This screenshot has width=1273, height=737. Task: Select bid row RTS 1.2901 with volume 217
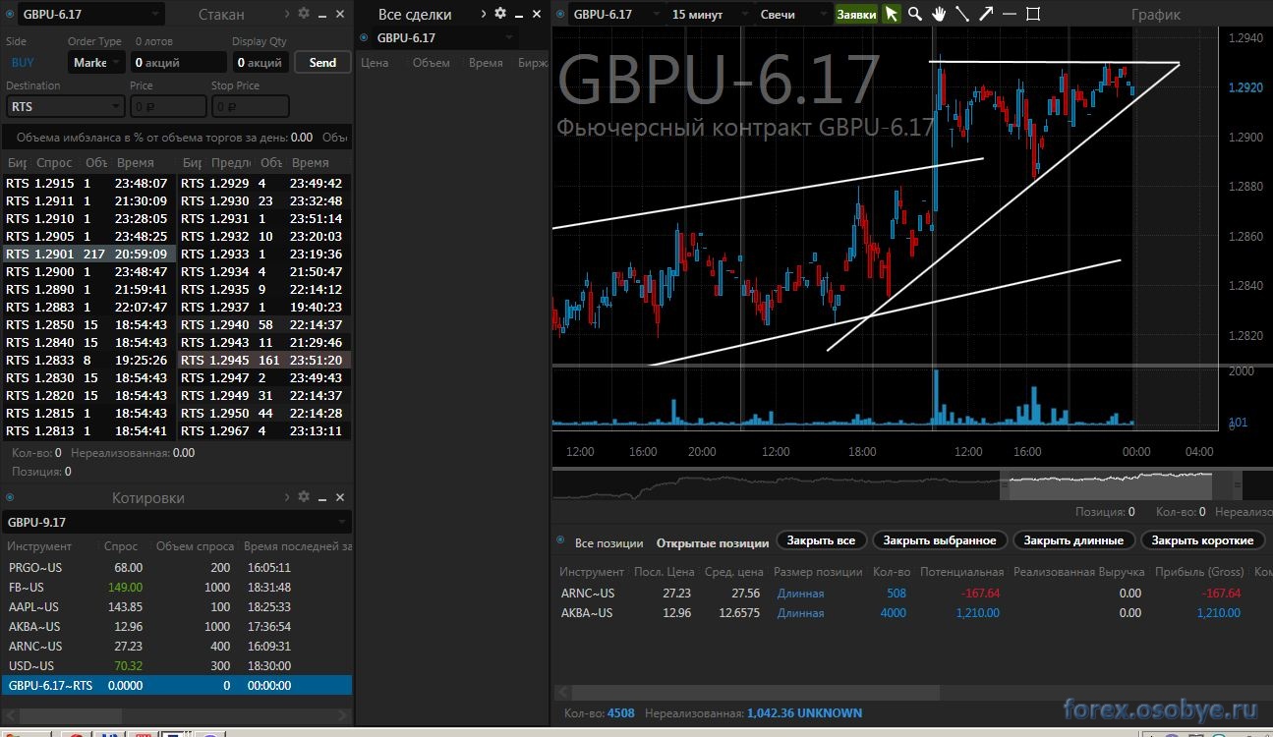point(89,254)
